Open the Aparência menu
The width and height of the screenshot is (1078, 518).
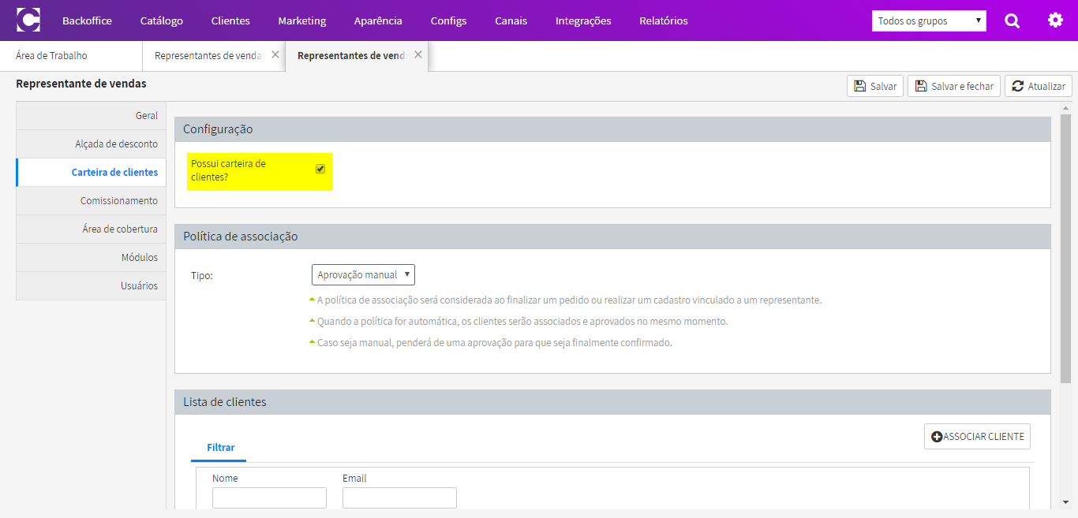378,20
